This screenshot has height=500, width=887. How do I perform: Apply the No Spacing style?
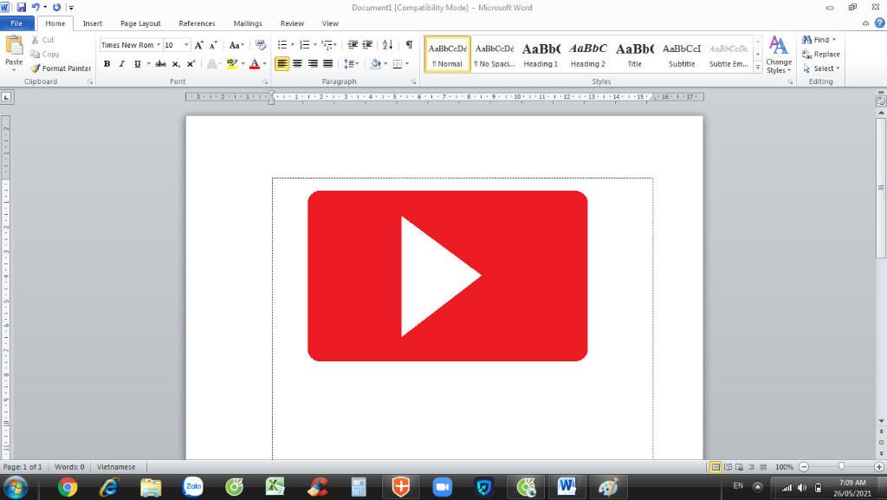point(494,55)
